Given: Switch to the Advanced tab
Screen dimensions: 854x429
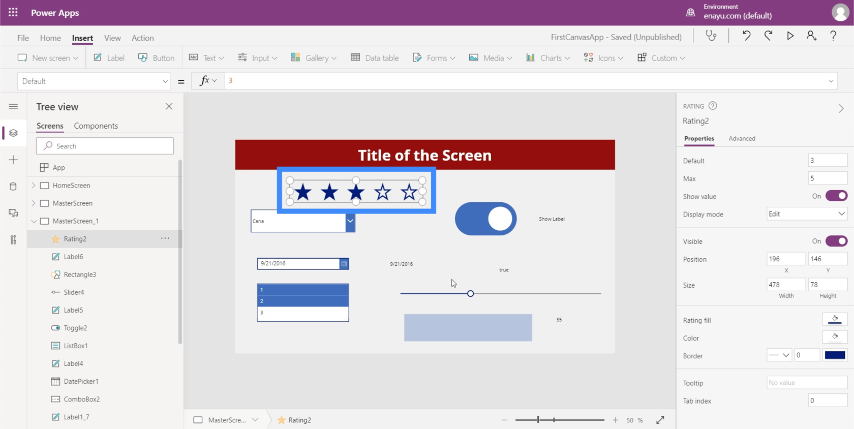Looking at the screenshot, I should 742,138.
